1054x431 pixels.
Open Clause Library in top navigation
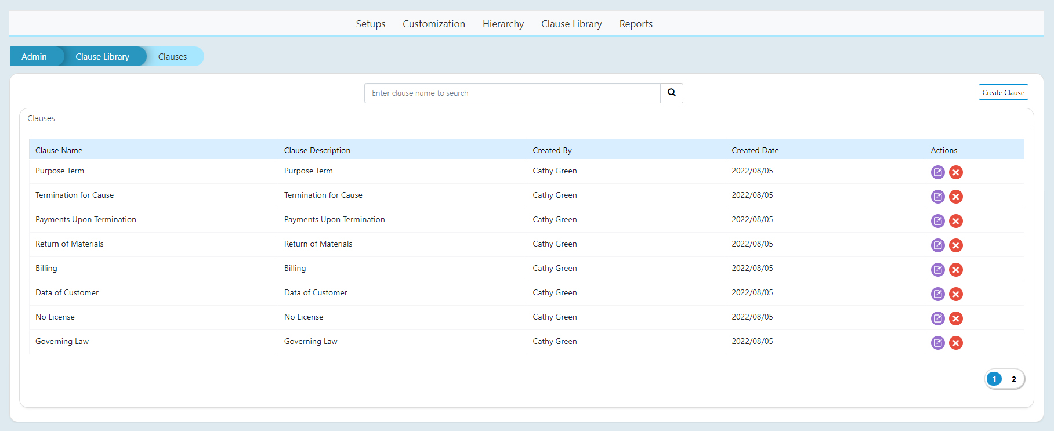click(x=571, y=24)
